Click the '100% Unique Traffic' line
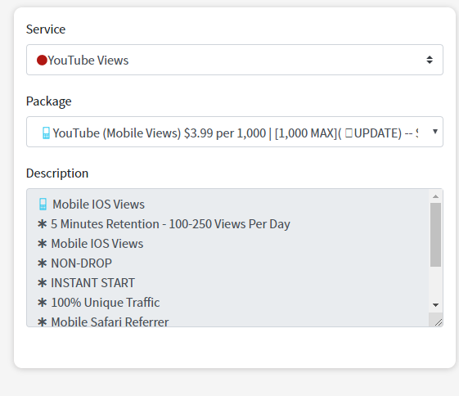 [x=98, y=303]
